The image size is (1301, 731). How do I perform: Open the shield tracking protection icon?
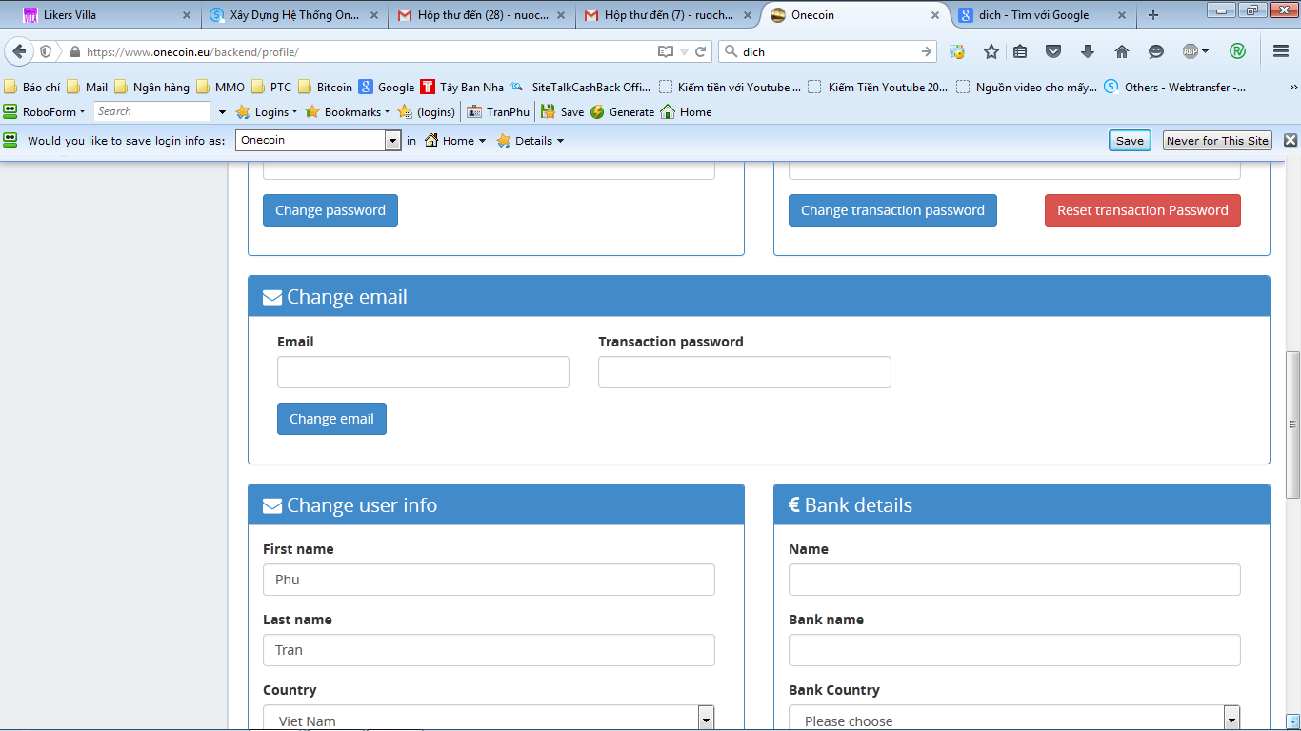tap(46, 51)
